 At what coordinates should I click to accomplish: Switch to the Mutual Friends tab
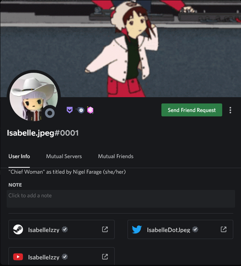116,156
